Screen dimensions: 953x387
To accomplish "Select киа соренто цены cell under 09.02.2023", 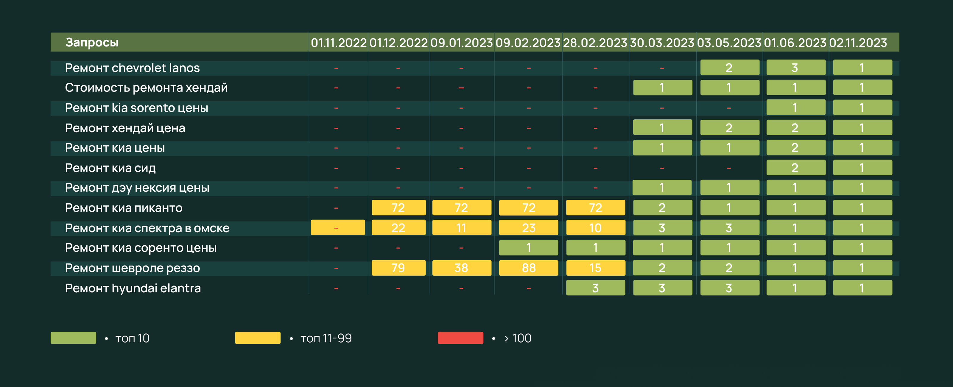I will click(528, 247).
